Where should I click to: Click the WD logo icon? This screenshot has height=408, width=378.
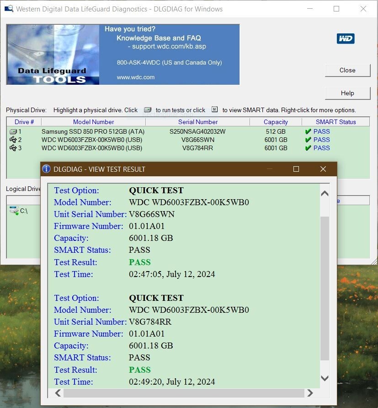pyautogui.click(x=346, y=38)
